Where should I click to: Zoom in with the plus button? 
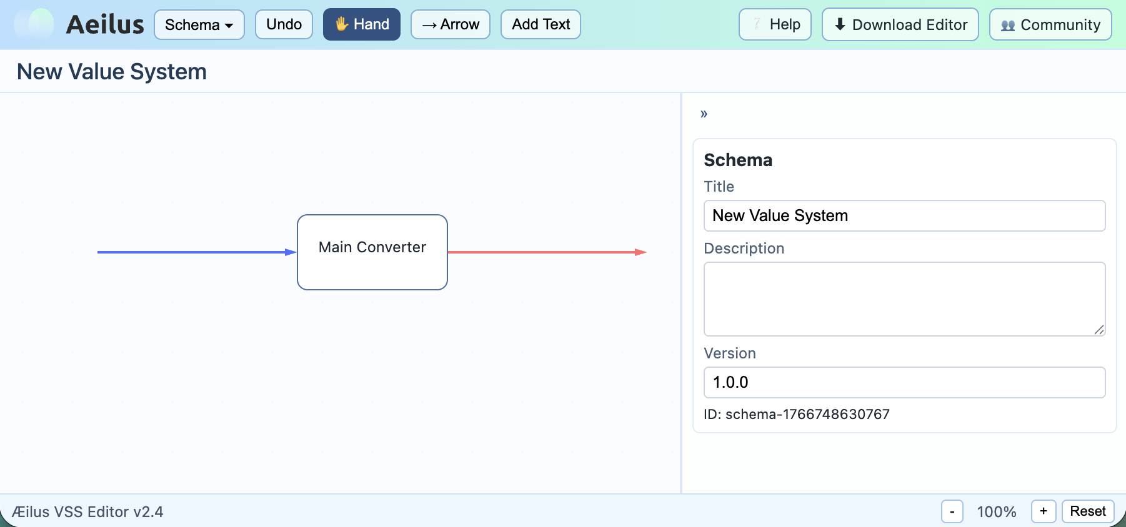coord(1043,511)
